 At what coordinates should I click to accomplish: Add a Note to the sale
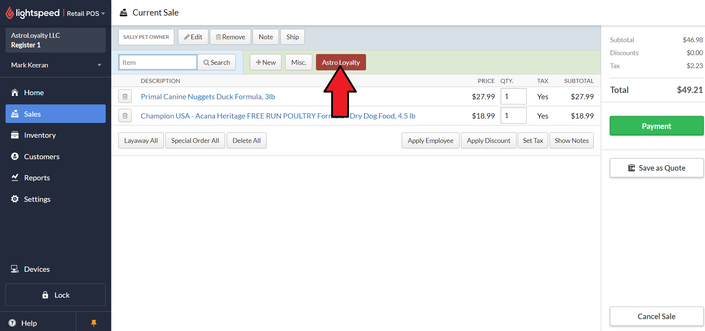(266, 37)
